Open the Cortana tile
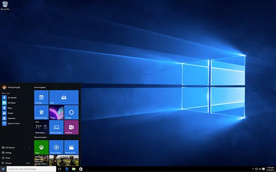Image resolution: width=276 pixels, height=172 pixels. tap(71, 112)
